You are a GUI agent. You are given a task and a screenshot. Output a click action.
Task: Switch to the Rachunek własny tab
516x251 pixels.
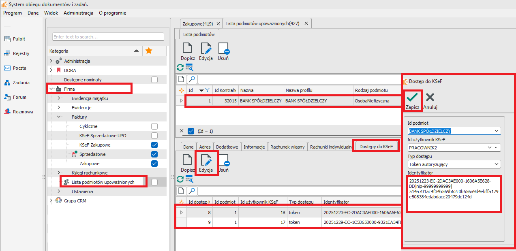coord(287,147)
